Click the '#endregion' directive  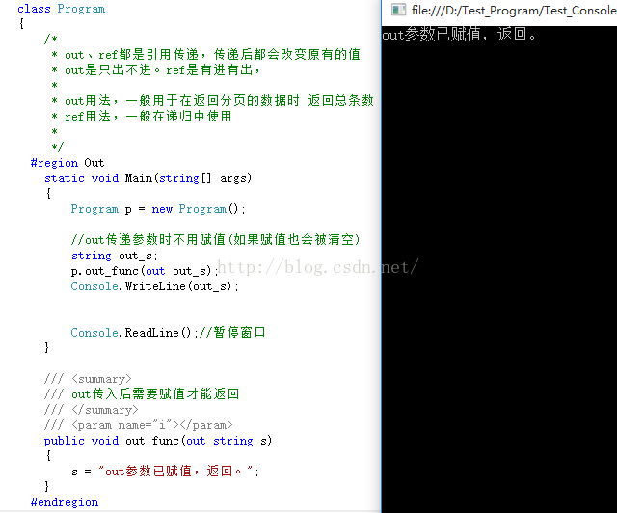tap(65, 502)
